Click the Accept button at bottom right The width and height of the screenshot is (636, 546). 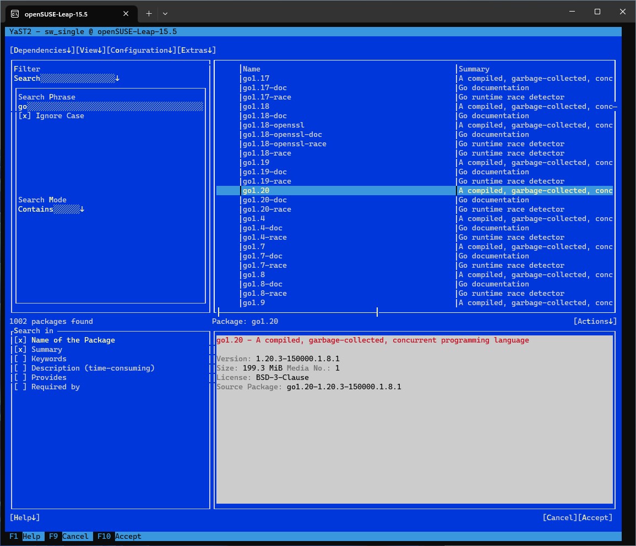(x=595, y=517)
